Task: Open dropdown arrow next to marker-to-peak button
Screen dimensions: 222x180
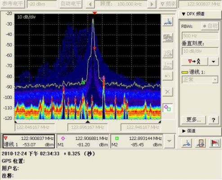Action: tap(213, 62)
